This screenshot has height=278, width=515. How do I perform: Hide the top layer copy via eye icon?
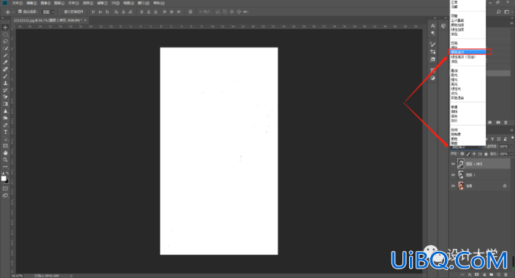[453, 163]
